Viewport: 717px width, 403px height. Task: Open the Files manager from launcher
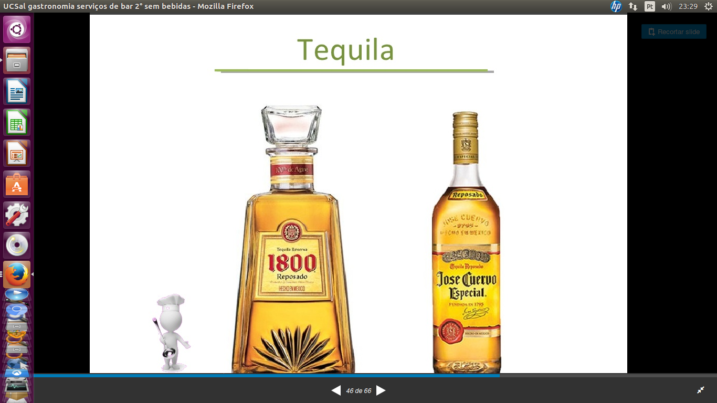[x=17, y=60]
